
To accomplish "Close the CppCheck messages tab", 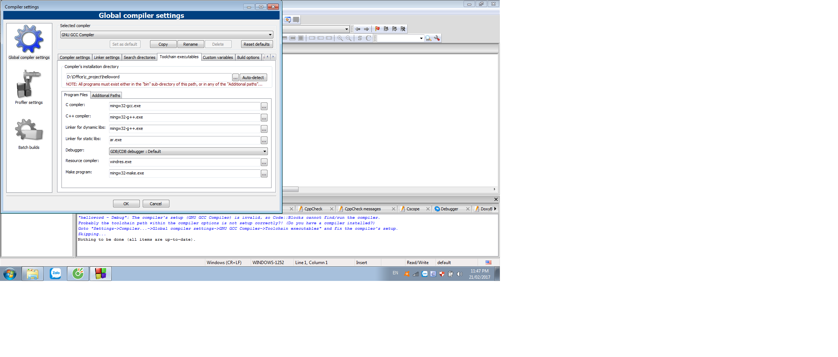I will (393, 209).
